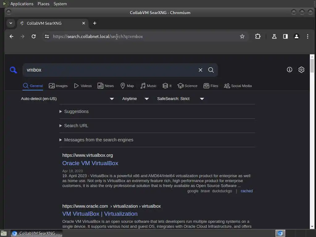This screenshot has width=316, height=237.
Task: Open the Anytime time range dropdown
Action: (x=135, y=99)
